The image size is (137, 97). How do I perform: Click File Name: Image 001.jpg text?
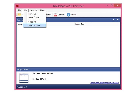[x=43, y=73]
